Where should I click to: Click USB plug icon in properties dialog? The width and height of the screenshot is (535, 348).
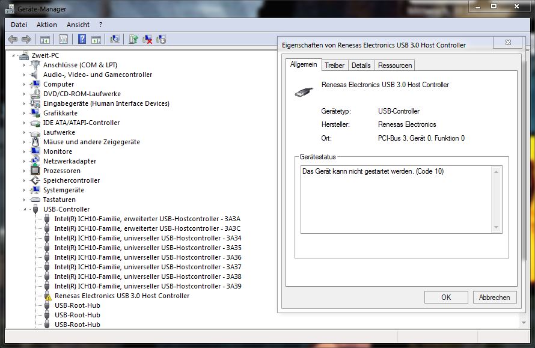[x=304, y=92]
